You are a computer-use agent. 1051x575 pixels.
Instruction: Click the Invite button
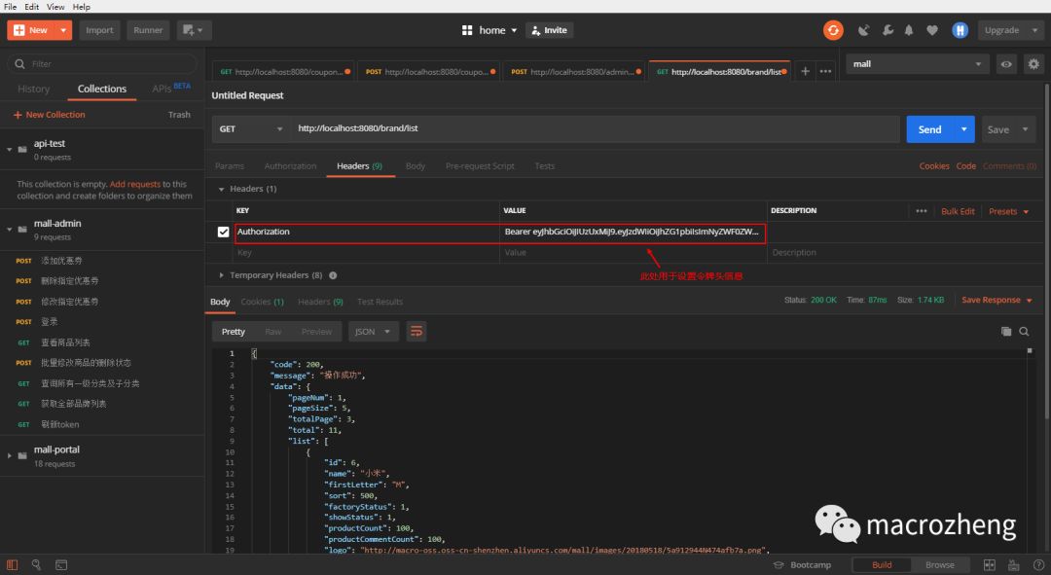(550, 30)
